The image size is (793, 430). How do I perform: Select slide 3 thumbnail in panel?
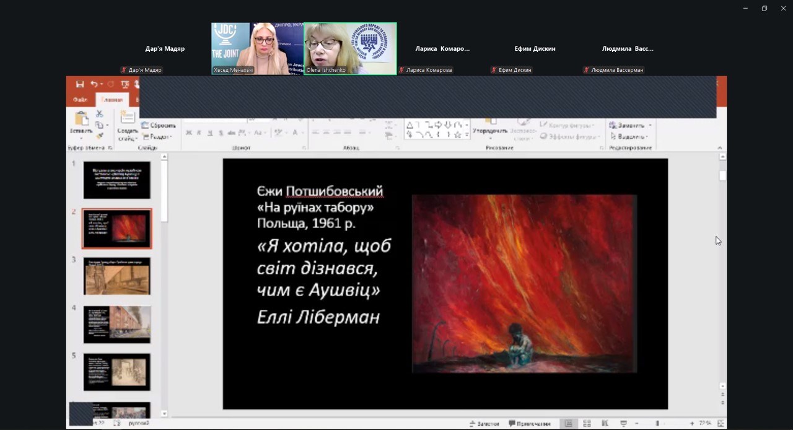pyautogui.click(x=117, y=276)
